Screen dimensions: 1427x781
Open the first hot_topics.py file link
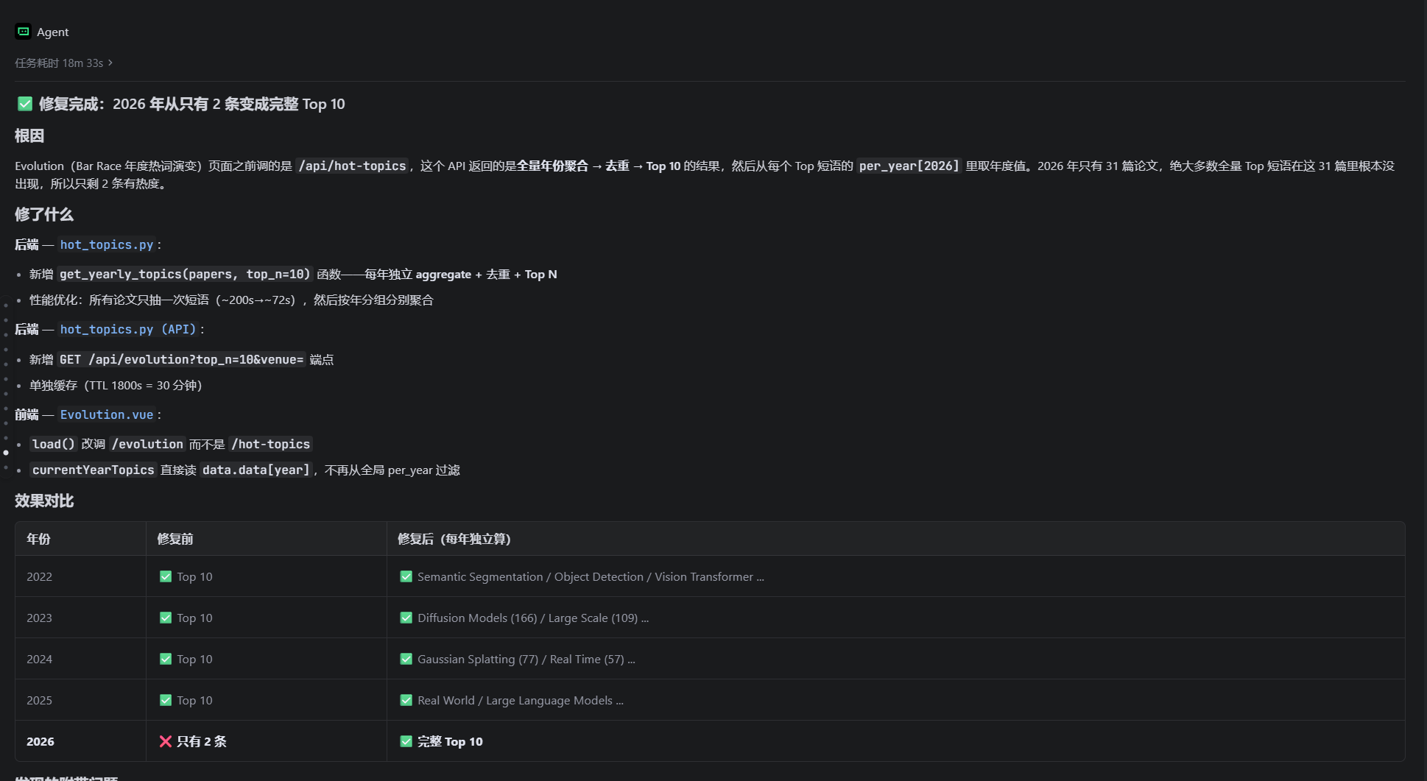coord(107,244)
